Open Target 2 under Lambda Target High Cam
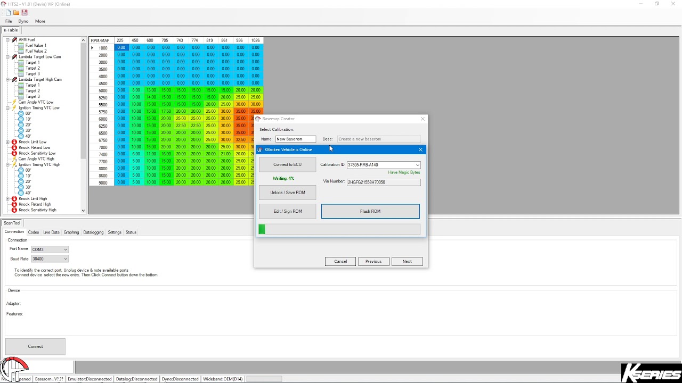This screenshot has height=383, width=682. [x=33, y=91]
